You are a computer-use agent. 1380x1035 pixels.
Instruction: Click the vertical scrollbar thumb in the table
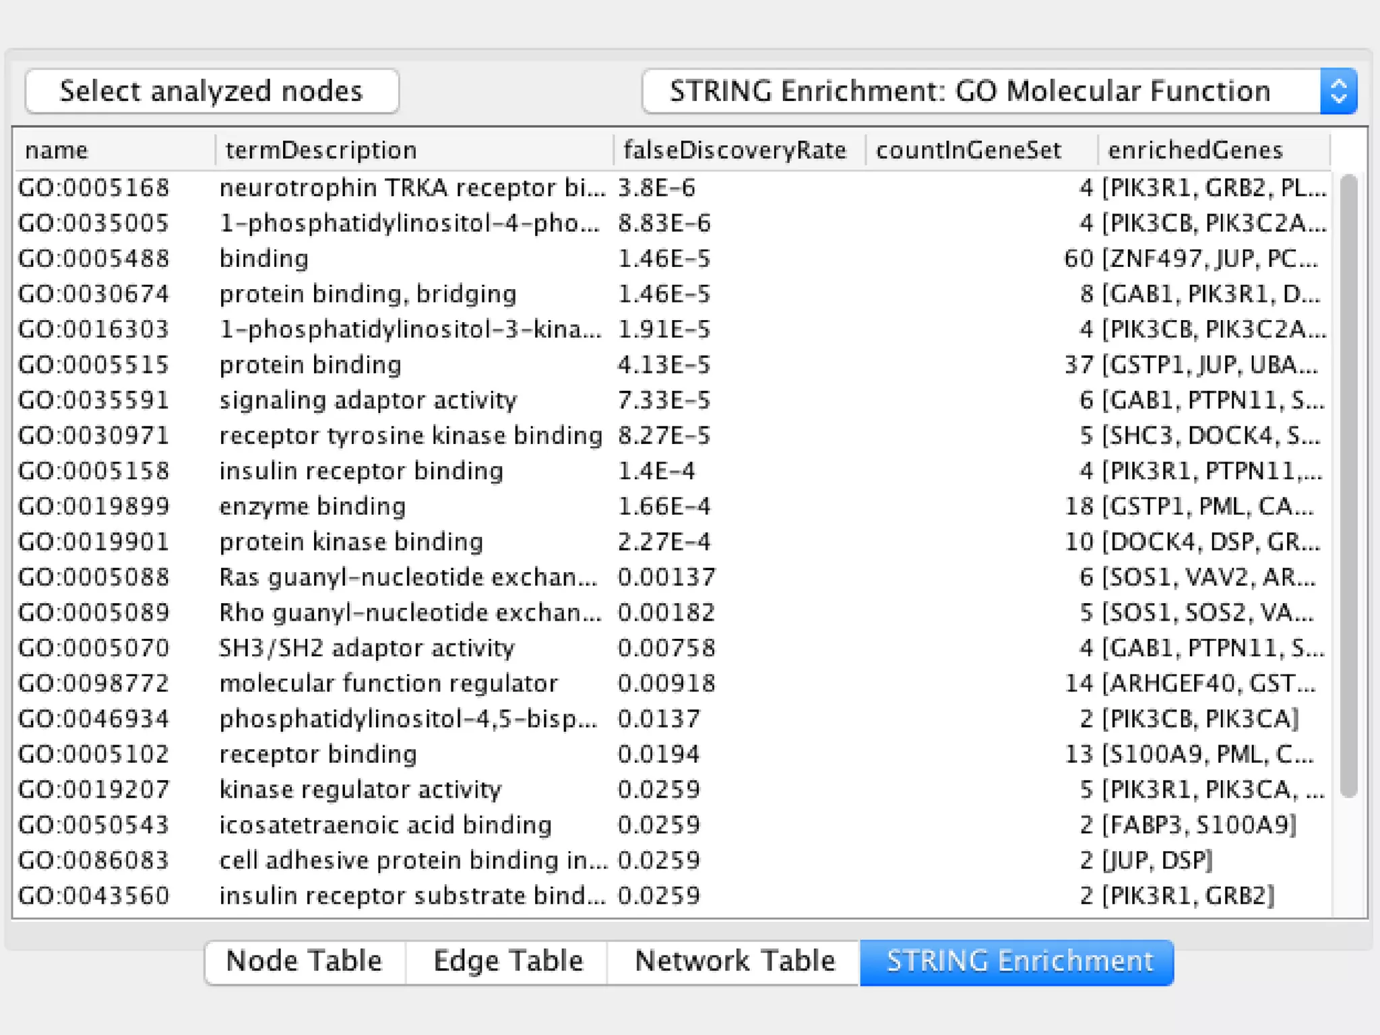point(1348,485)
